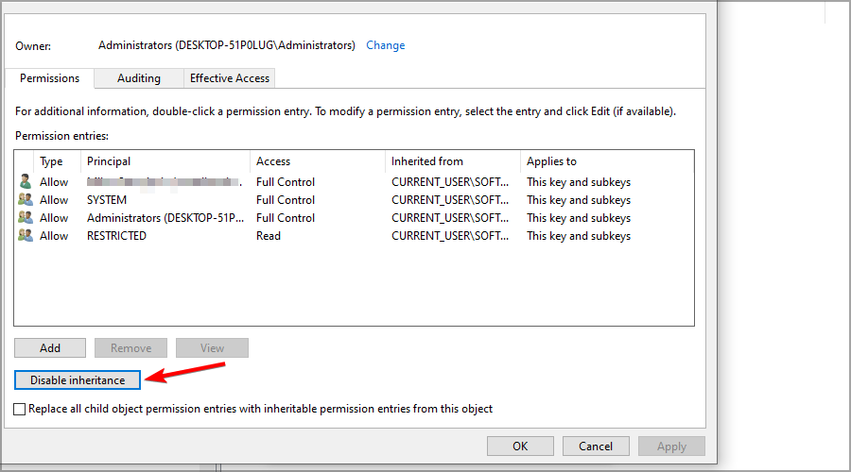Viewport: 851px width, 472px height.
Task: Click the group icon beside the Administrators entry
Action: tap(25, 217)
